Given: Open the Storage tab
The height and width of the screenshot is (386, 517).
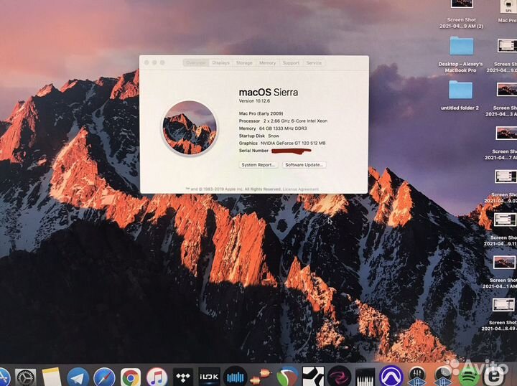Looking at the screenshot, I should (x=244, y=62).
